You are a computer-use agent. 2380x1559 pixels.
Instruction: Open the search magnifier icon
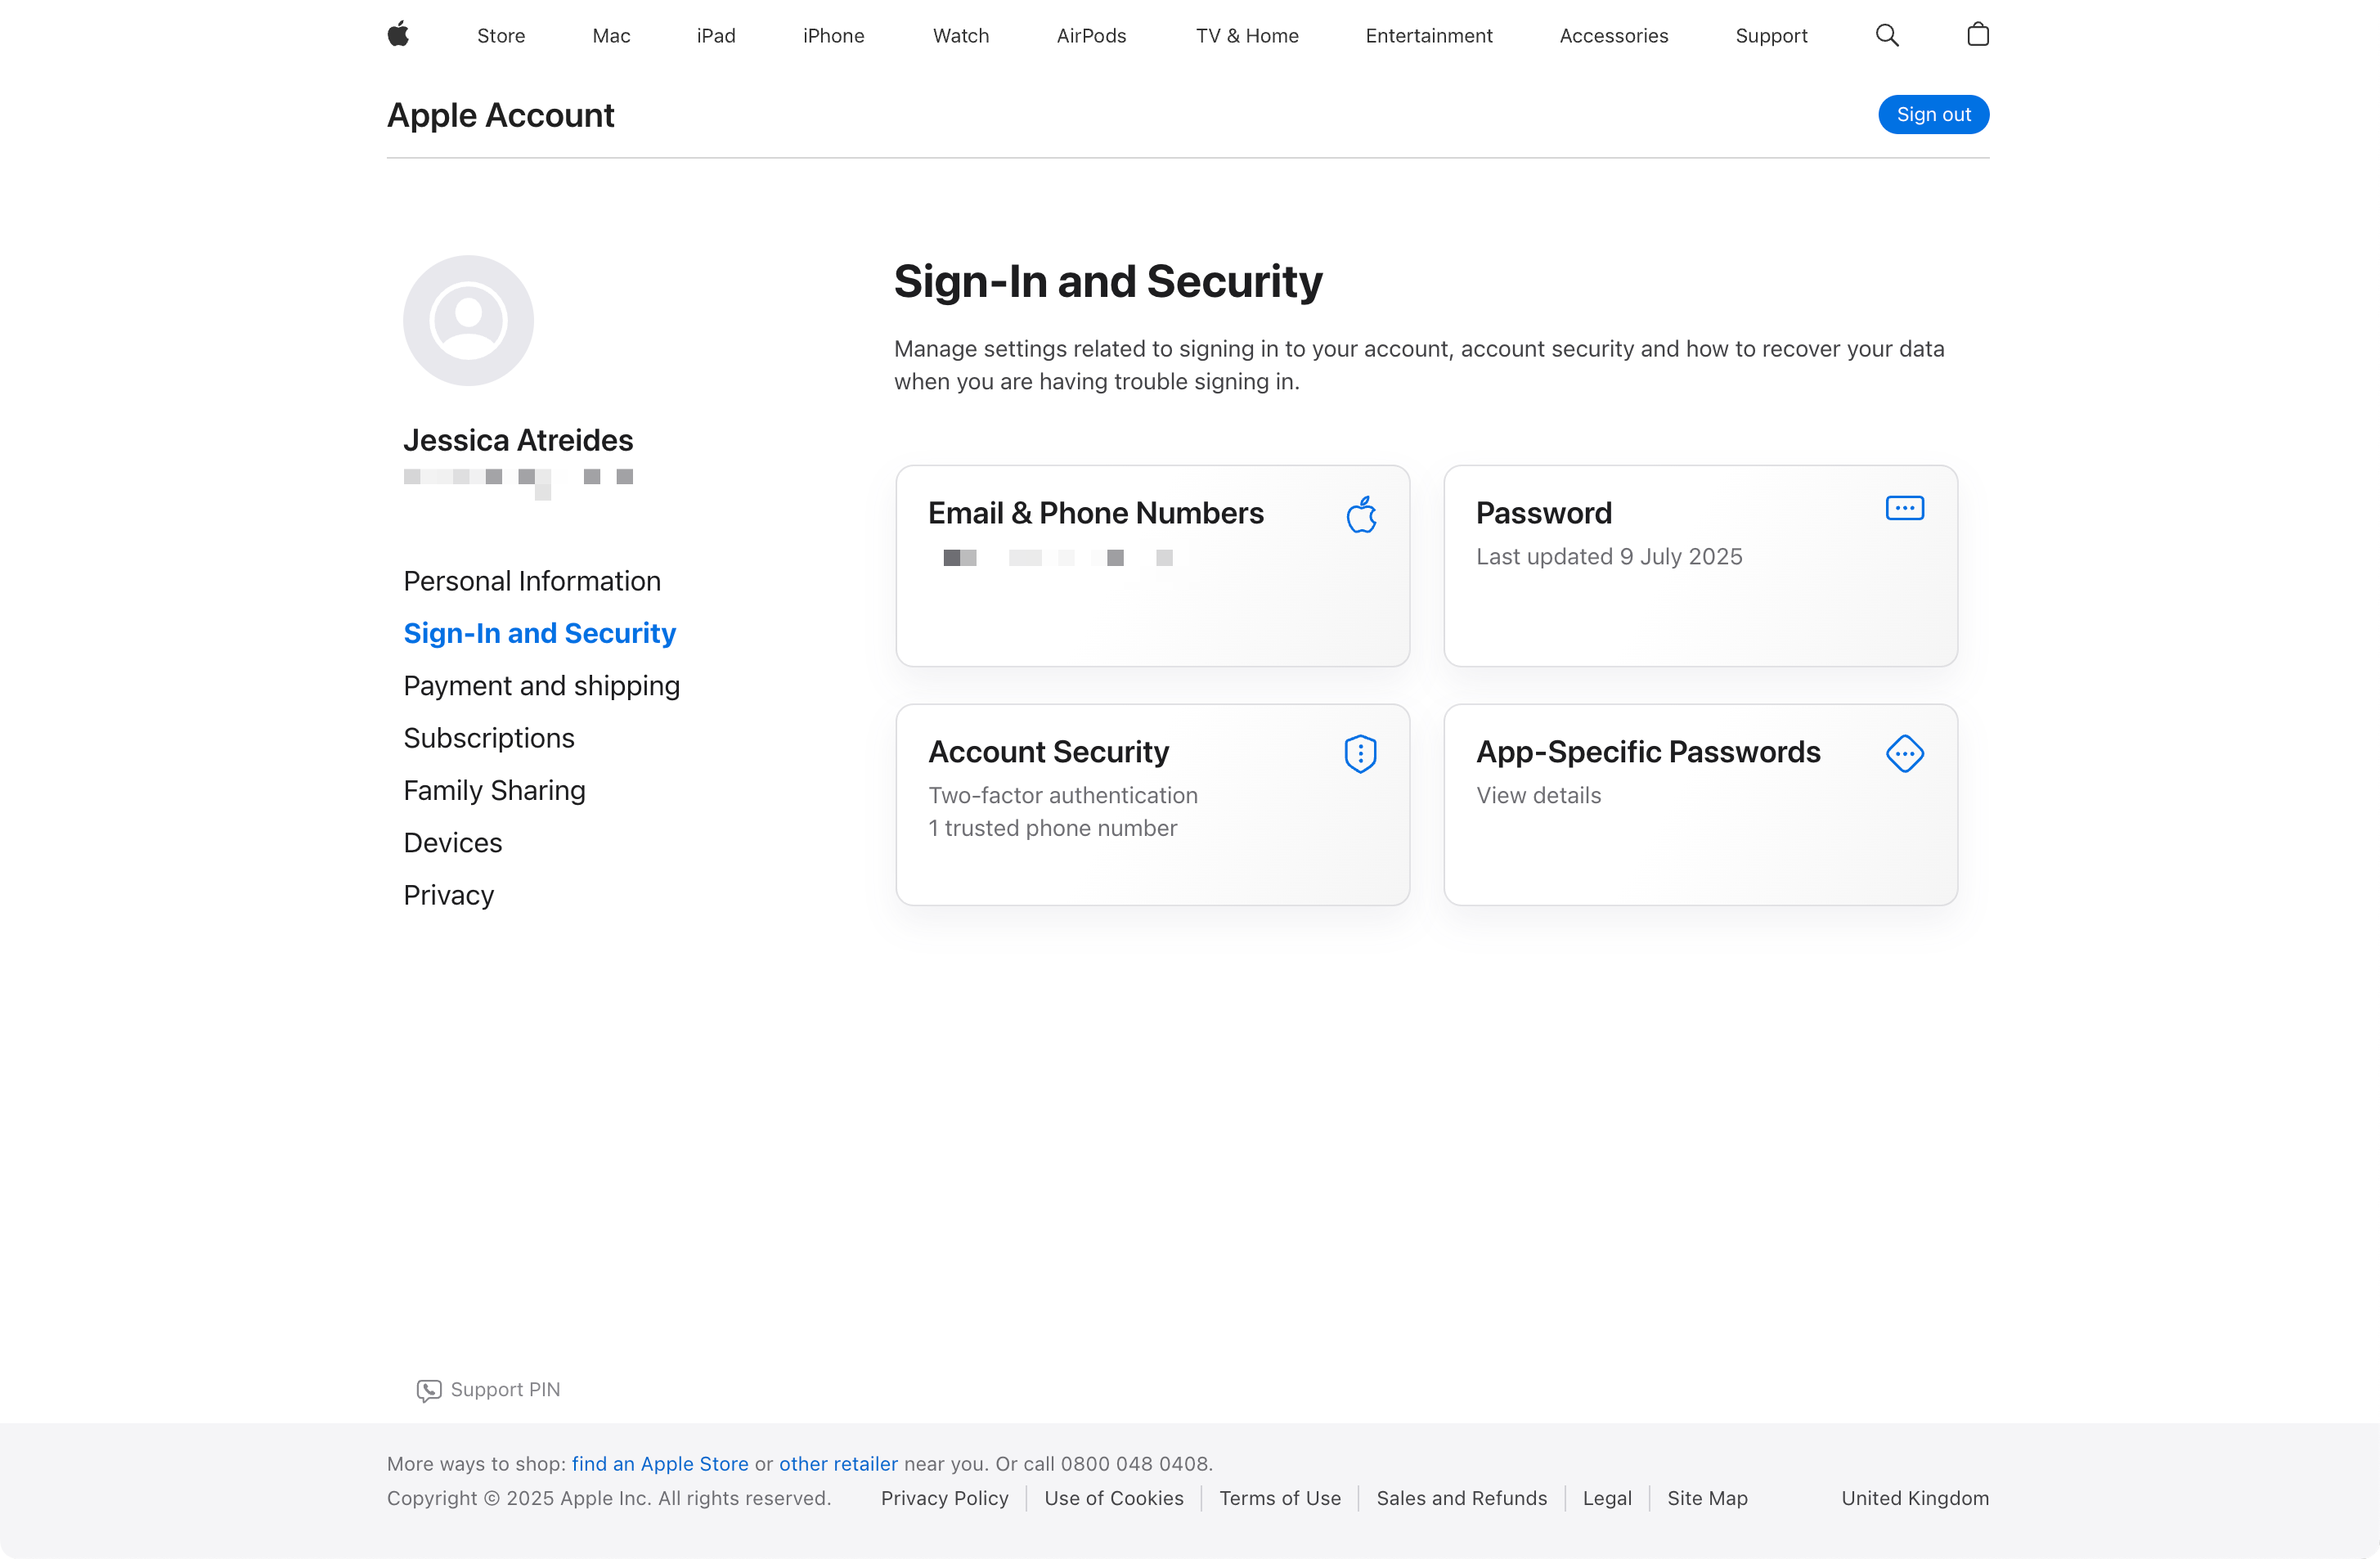[1887, 35]
